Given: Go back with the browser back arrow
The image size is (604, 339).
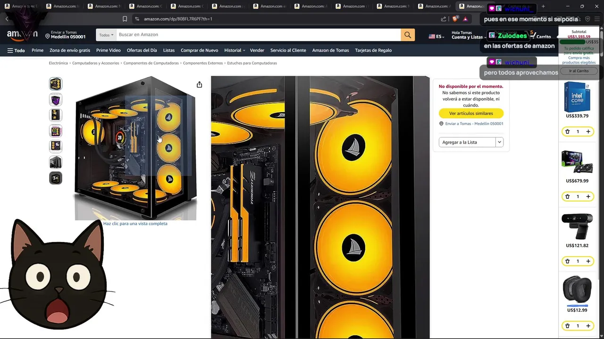Looking at the screenshot, I should click(x=7, y=19).
